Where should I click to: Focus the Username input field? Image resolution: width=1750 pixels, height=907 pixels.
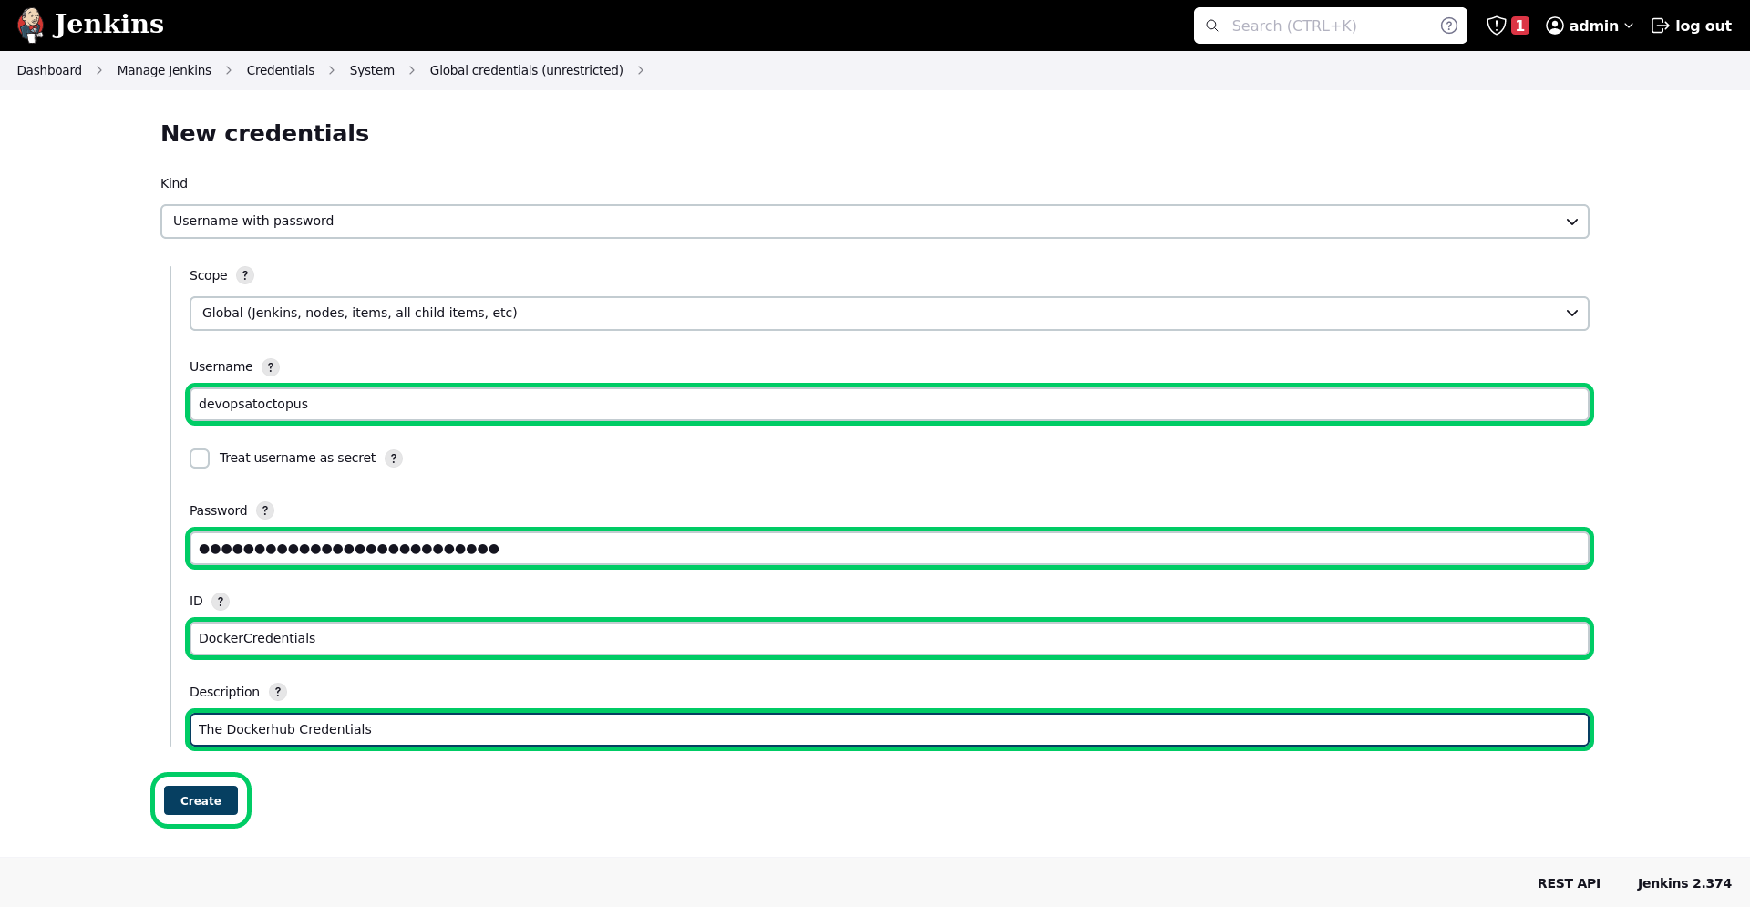(x=890, y=404)
